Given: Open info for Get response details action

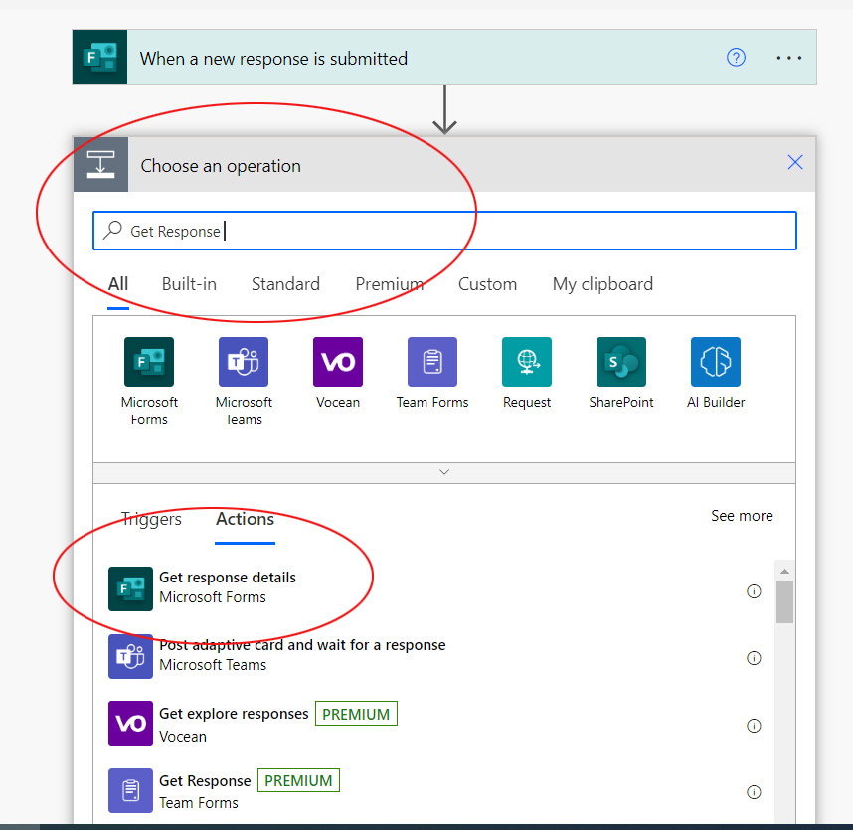Looking at the screenshot, I should click(754, 590).
